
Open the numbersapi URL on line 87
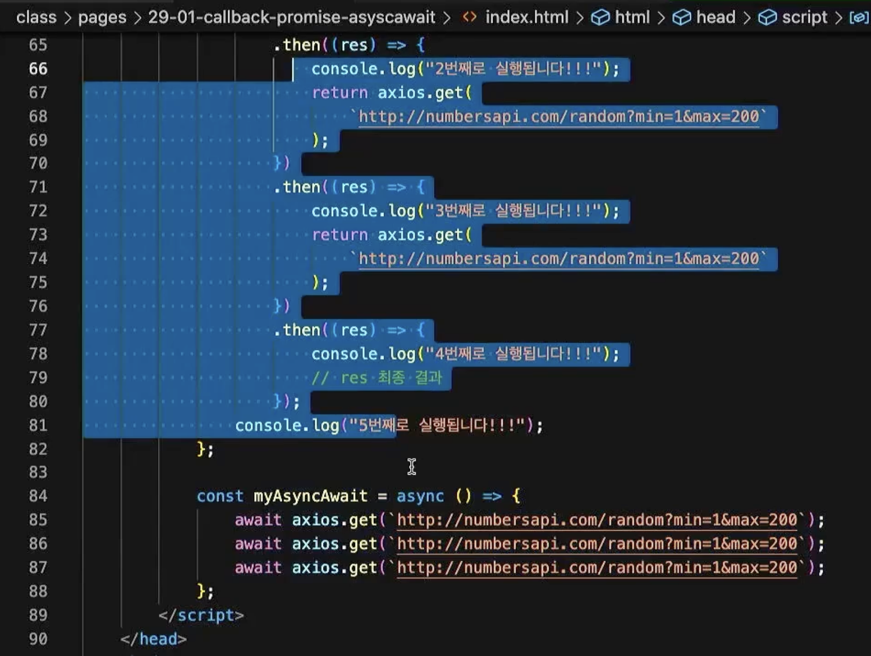click(597, 567)
